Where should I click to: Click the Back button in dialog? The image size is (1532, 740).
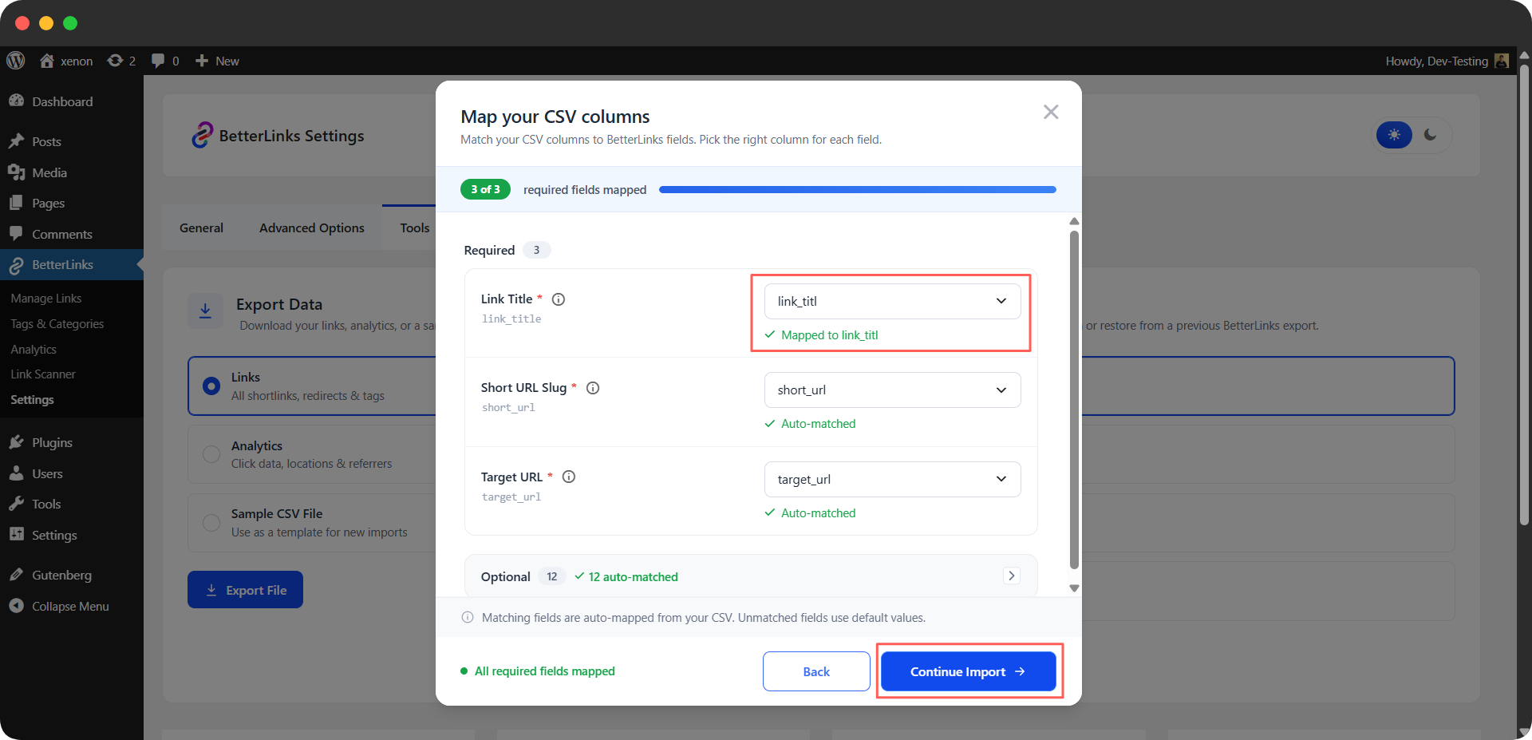pos(816,671)
